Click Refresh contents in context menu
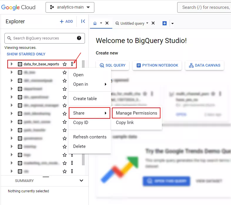The image size is (231, 205). (x=90, y=137)
